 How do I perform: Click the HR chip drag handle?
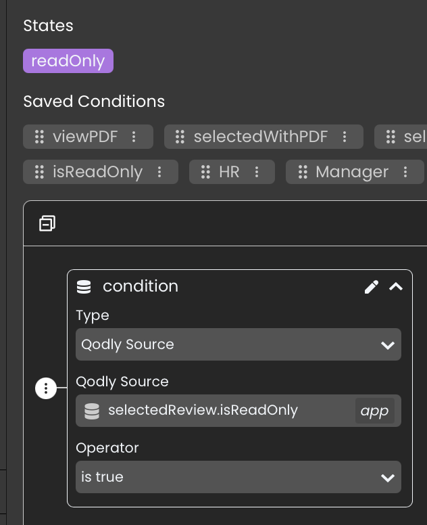pyautogui.click(x=205, y=172)
